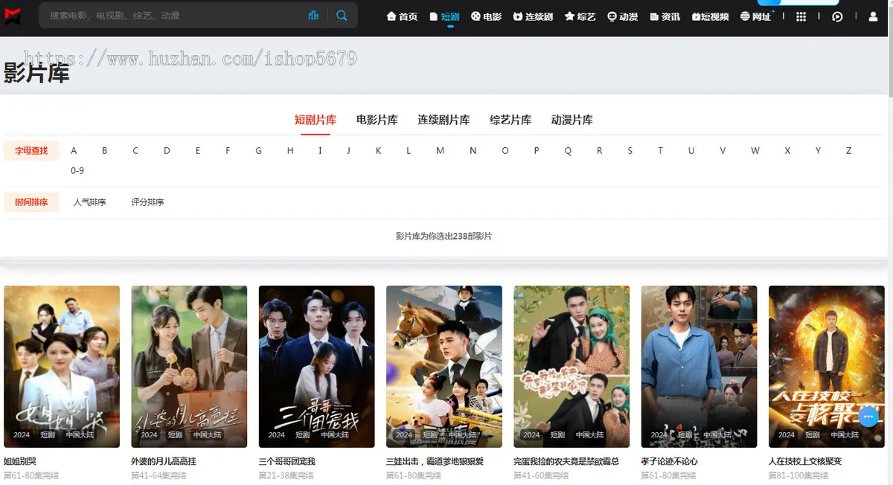
Task: Filter by 0-9 titles
Action: 77,171
